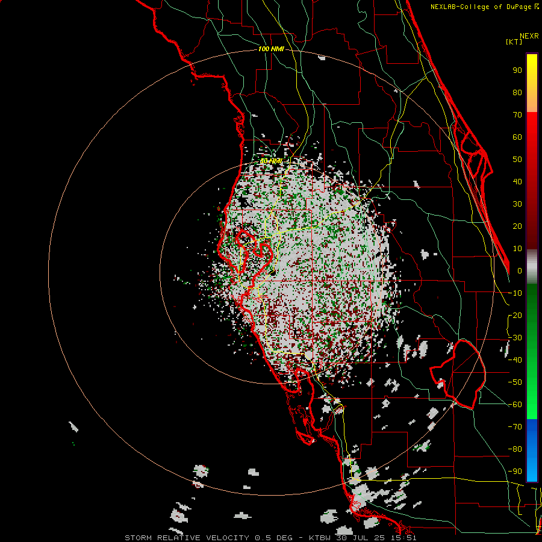The image size is (542, 542).
Task: Click the Storm Relative Velocity KTBW caption
Action: [270, 538]
